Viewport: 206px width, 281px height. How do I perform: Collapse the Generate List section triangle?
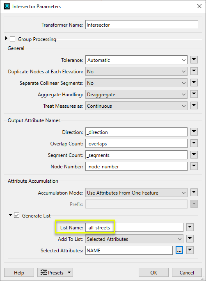click(x=10, y=215)
